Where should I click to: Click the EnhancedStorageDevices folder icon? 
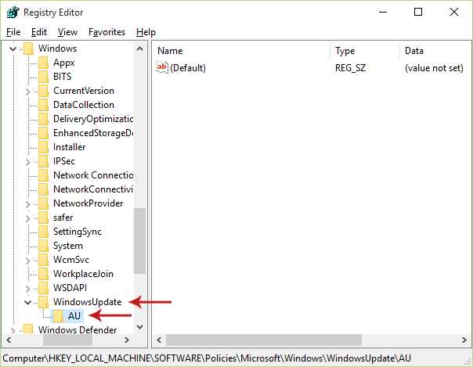coord(43,133)
